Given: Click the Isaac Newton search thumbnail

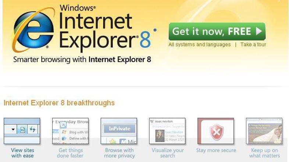Looking at the screenshot, I should pyautogui.click(x=167, y=131).
